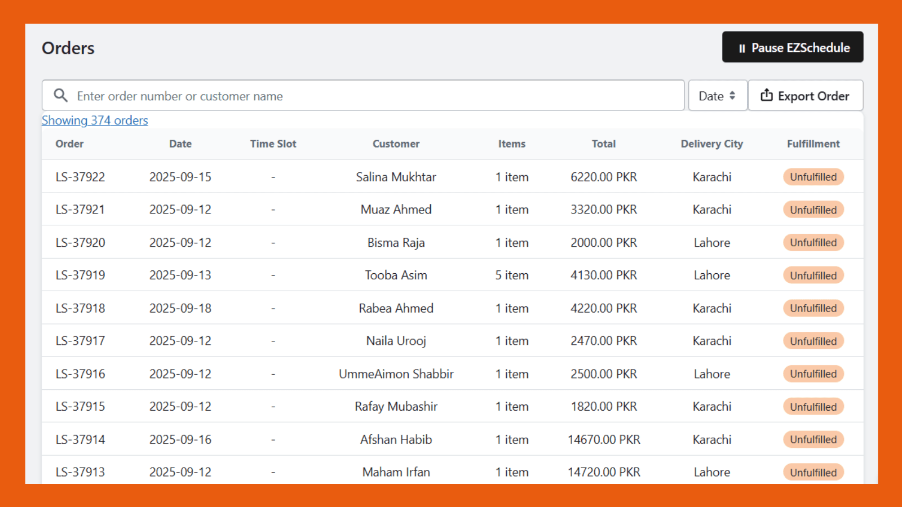This screenshot has height=507, width=902.
Task: Click the search magnifier icon
Action: pyautogui.click(x=60, y=95)
